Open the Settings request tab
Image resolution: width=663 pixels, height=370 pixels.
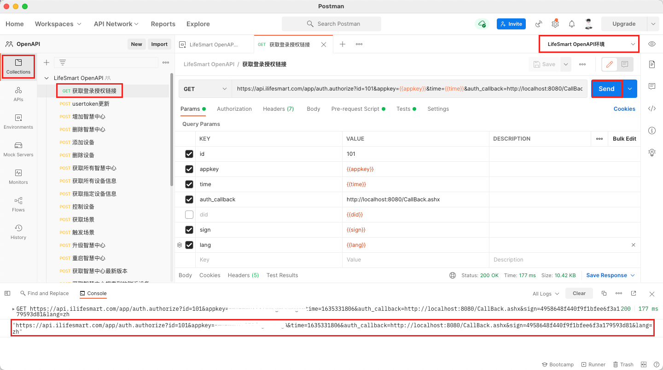pos(438,109)
